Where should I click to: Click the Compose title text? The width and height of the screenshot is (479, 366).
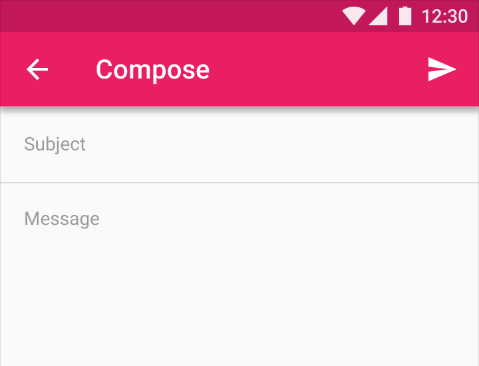[x=152, y=69]
